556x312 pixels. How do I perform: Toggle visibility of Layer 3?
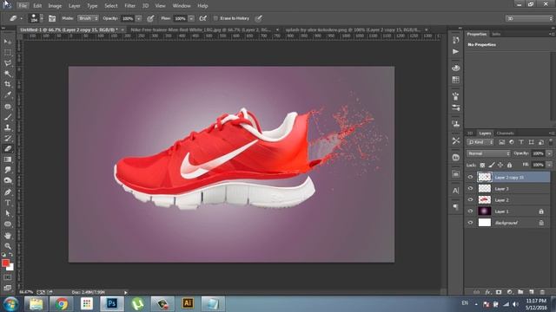[470, 189]
